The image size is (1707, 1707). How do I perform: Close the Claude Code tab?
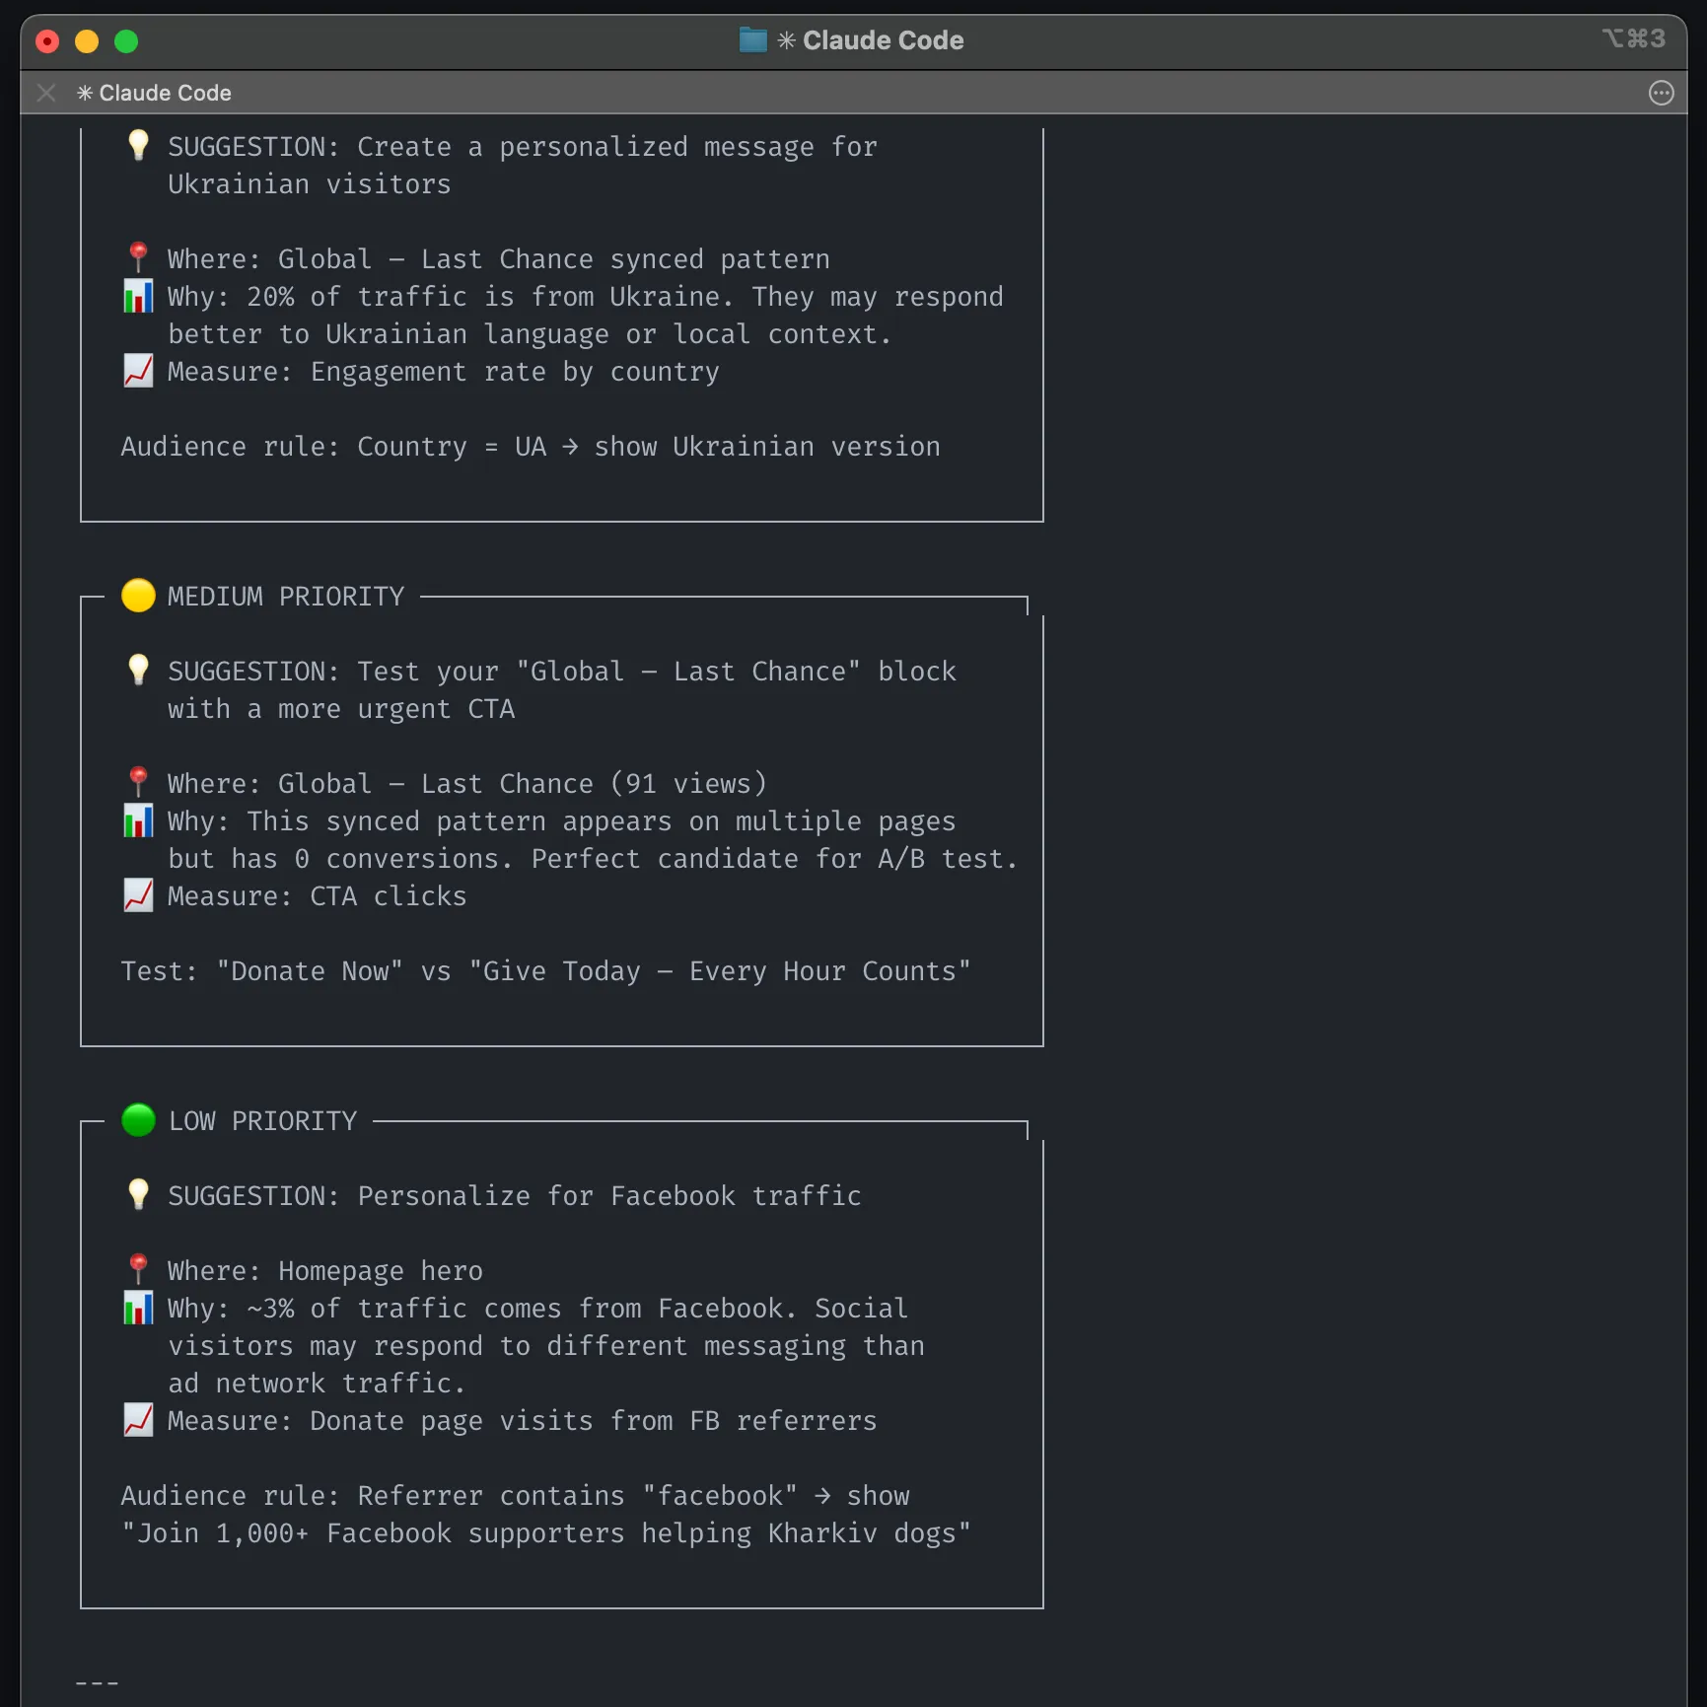(x=46, y=93)
